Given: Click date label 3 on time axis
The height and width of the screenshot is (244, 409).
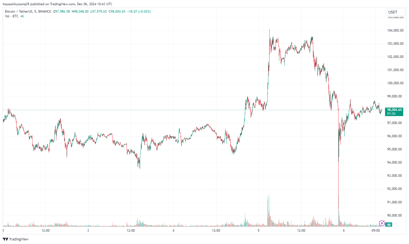Looking at the screenshot, I should 88,231.
